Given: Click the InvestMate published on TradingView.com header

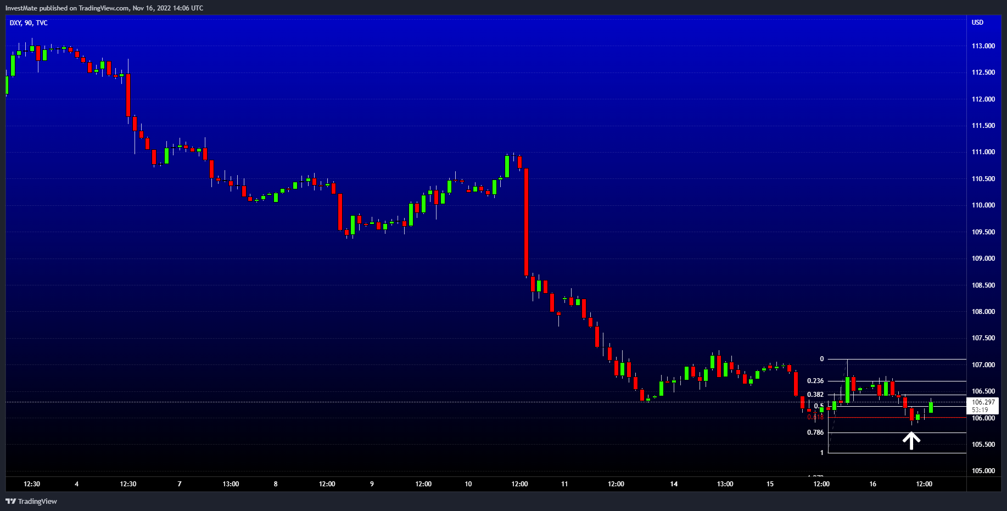Looking at the screenshot, I should 104,8.
